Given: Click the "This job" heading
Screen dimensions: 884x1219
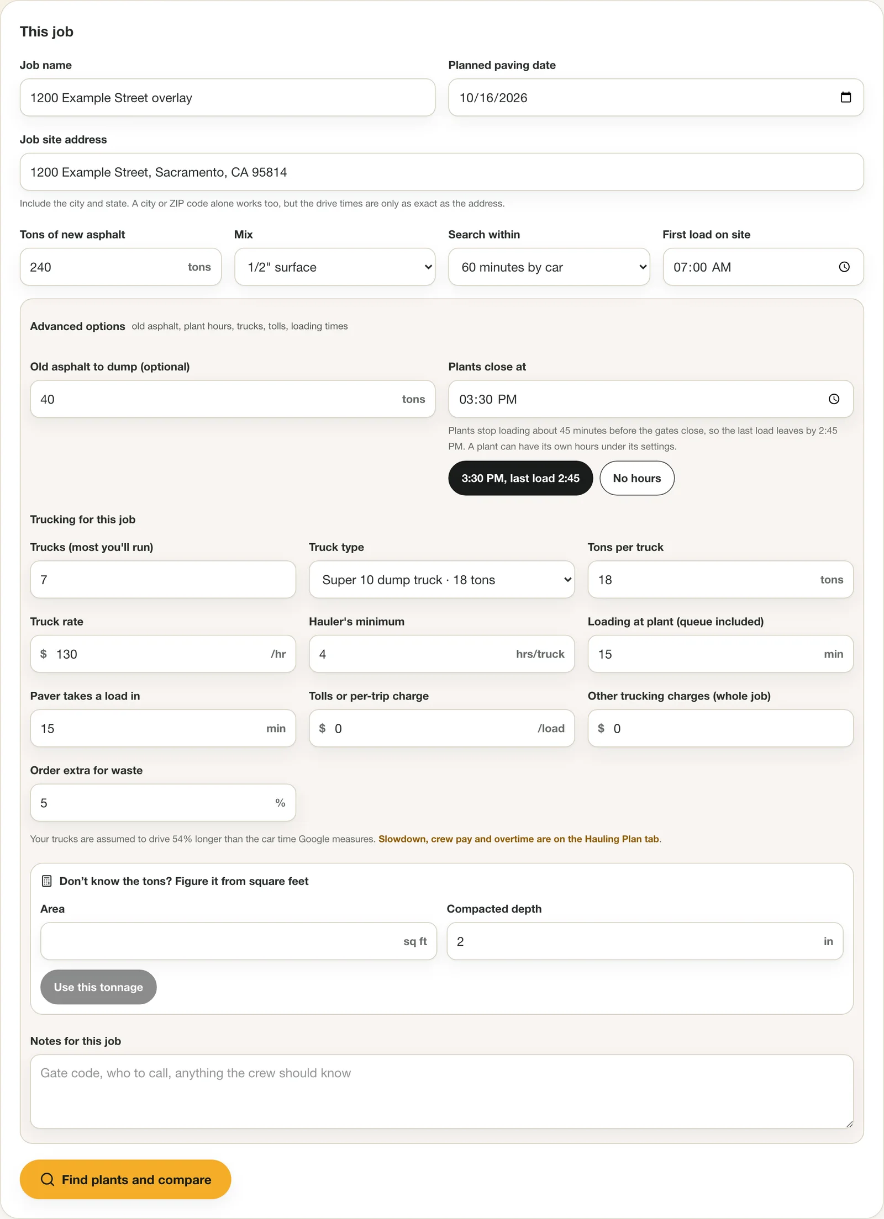Looking at the screenshot, I should tap(46, 31).
